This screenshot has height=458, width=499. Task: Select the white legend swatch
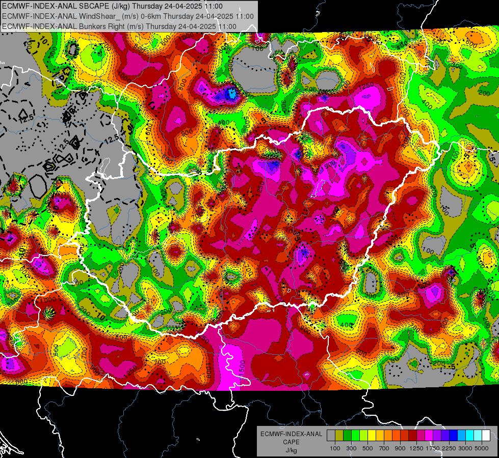pyautogui.click(x=486, y=436)
